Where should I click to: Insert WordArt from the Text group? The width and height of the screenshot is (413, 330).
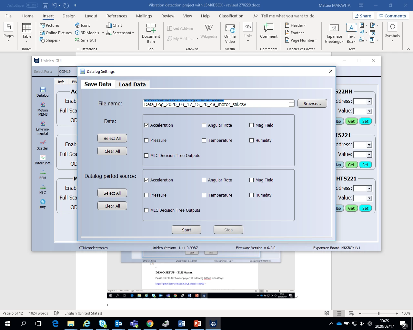tap(364, 33)
